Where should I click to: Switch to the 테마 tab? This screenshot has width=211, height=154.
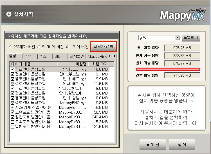coord(60,56)
